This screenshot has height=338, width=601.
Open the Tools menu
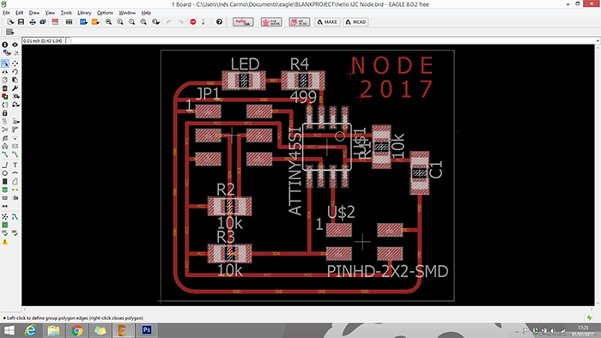click(66, 13)
